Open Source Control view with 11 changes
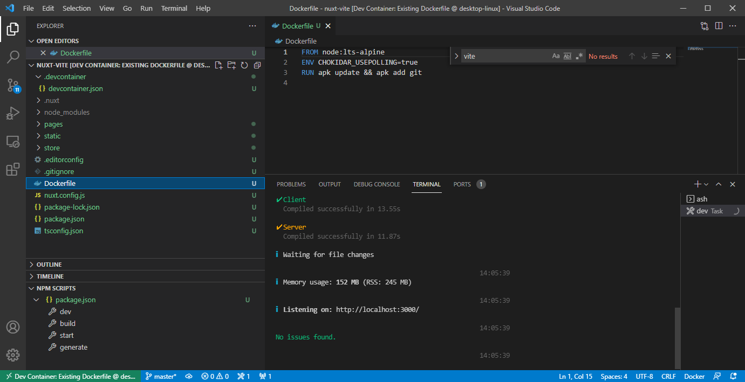The height and width of the screenshot is (382, 745). click(x=13, y=85)
